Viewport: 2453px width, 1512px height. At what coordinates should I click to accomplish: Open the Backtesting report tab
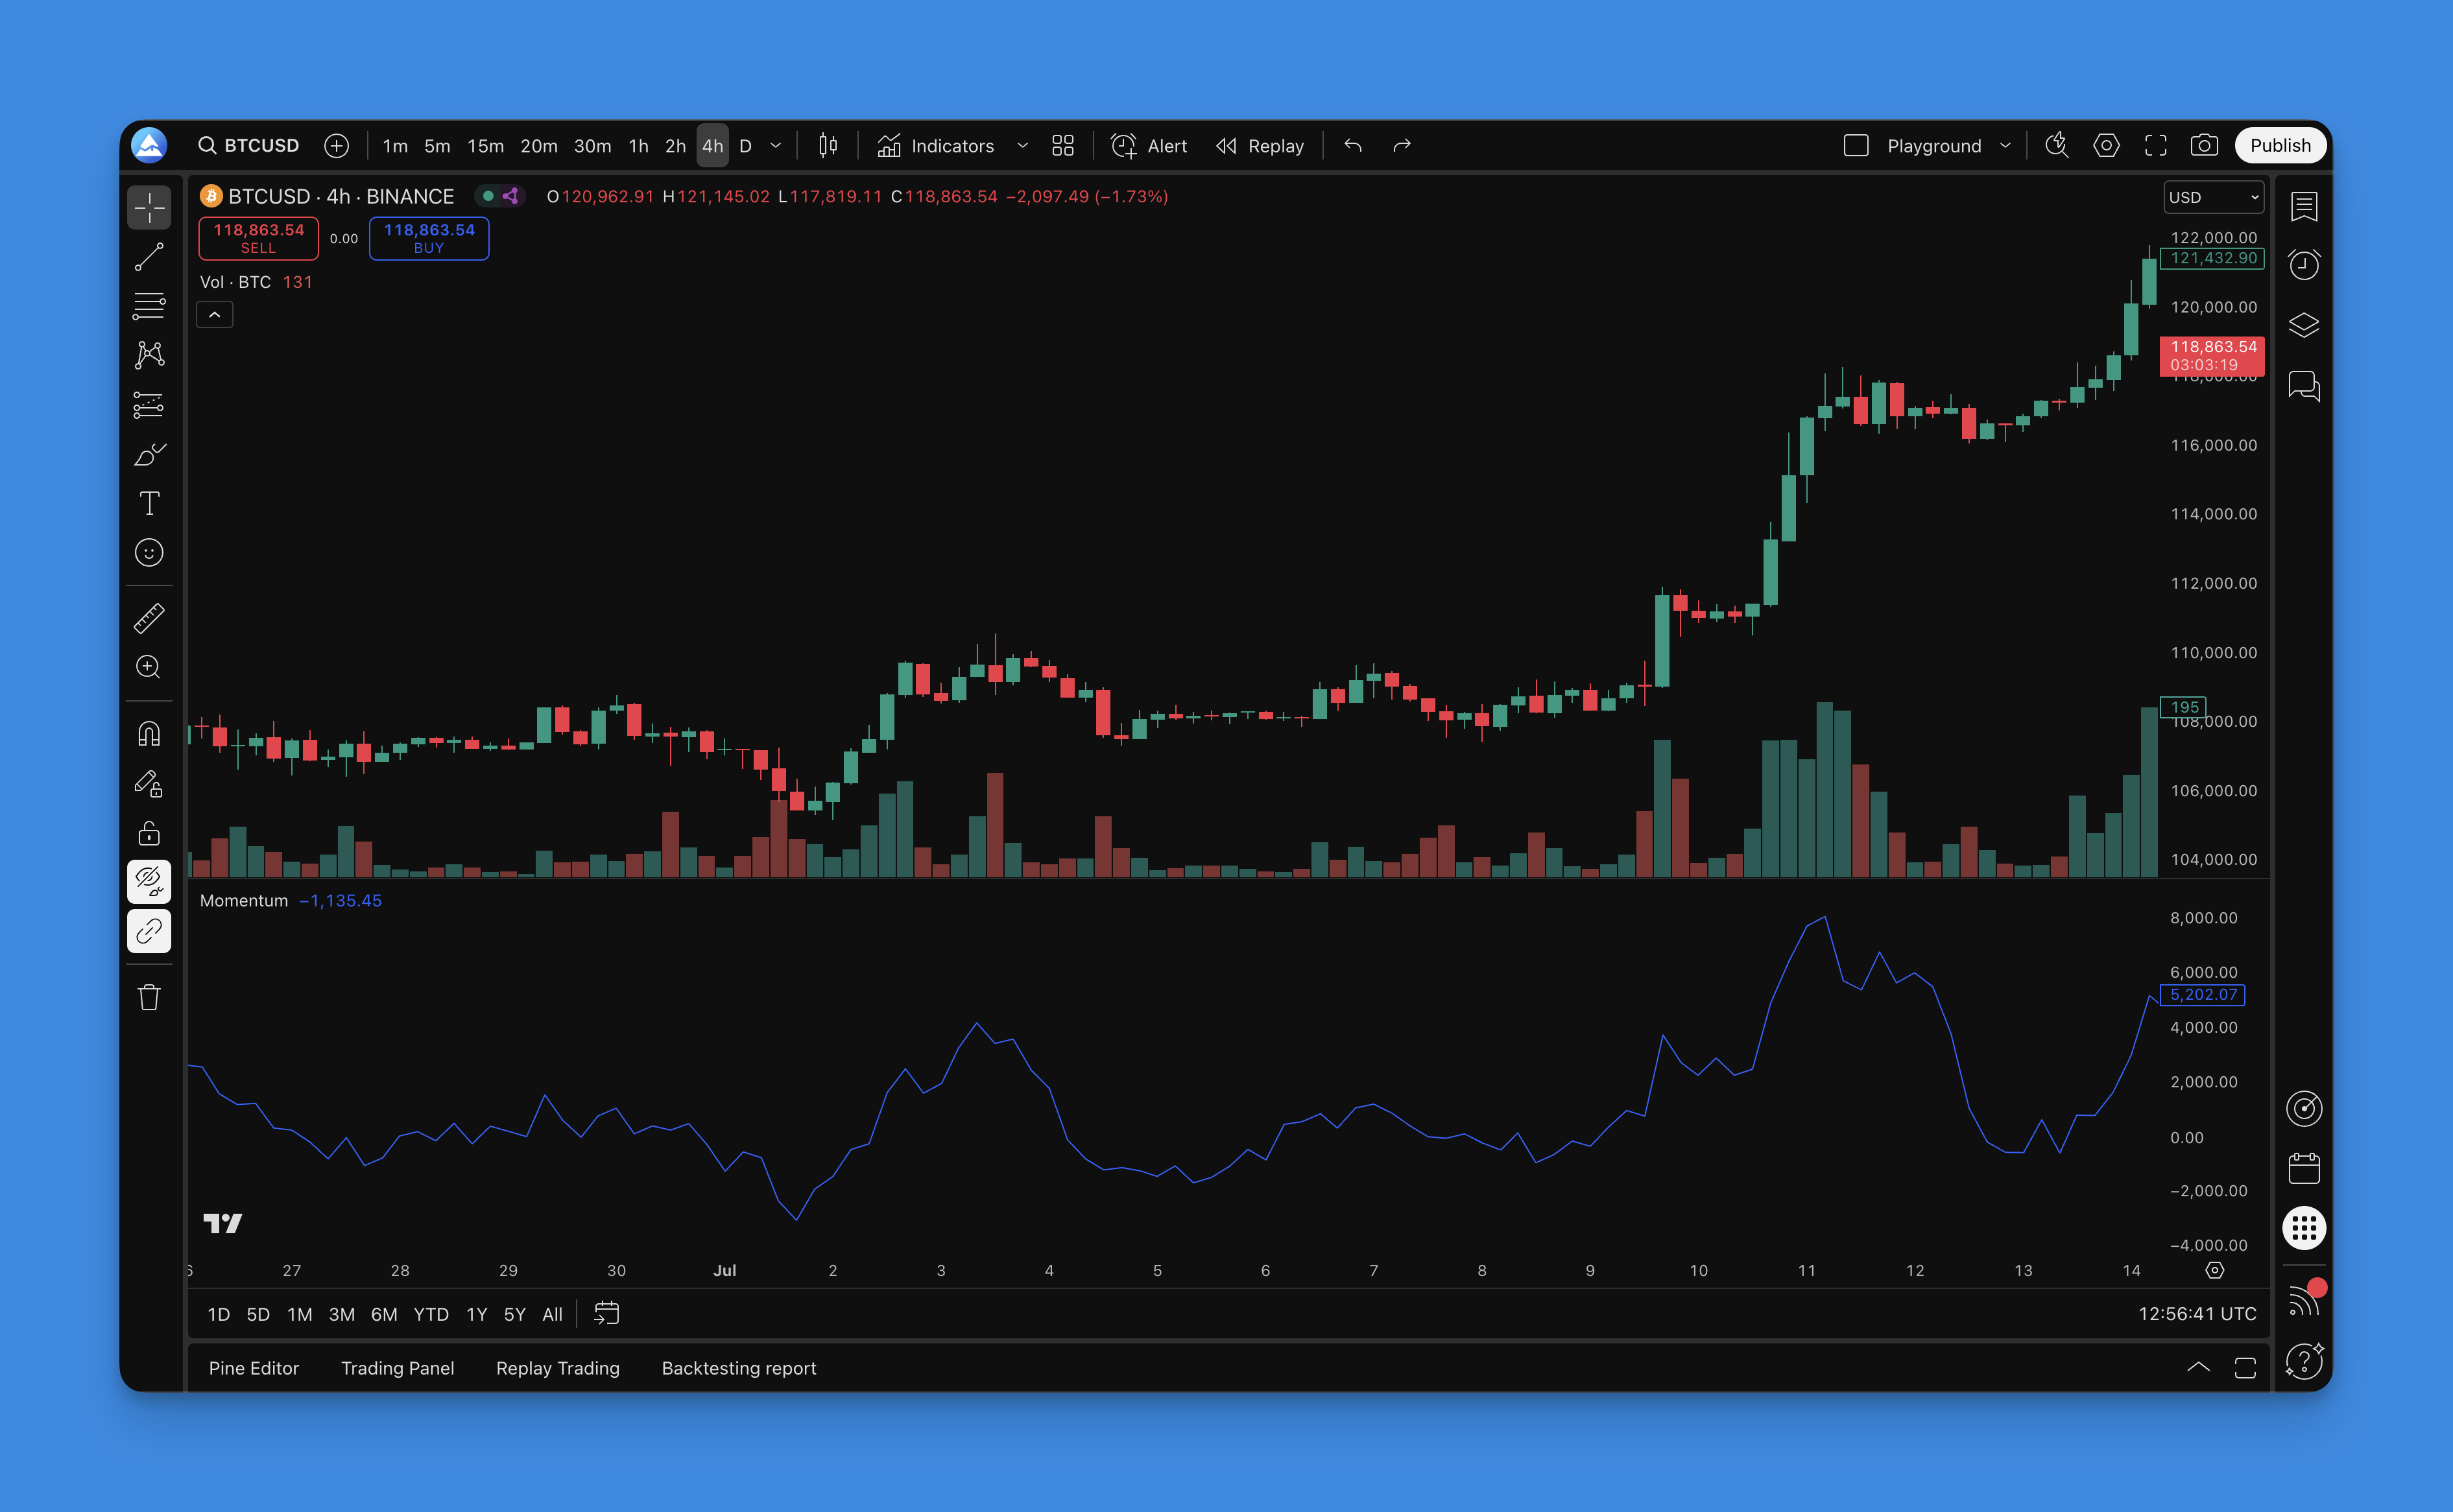coord(738,1368)
